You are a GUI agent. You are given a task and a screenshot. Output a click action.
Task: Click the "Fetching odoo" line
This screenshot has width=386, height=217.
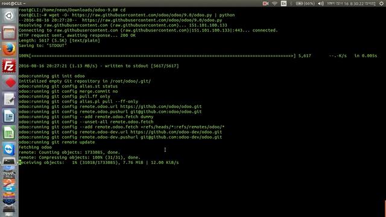tap(35, 147)
